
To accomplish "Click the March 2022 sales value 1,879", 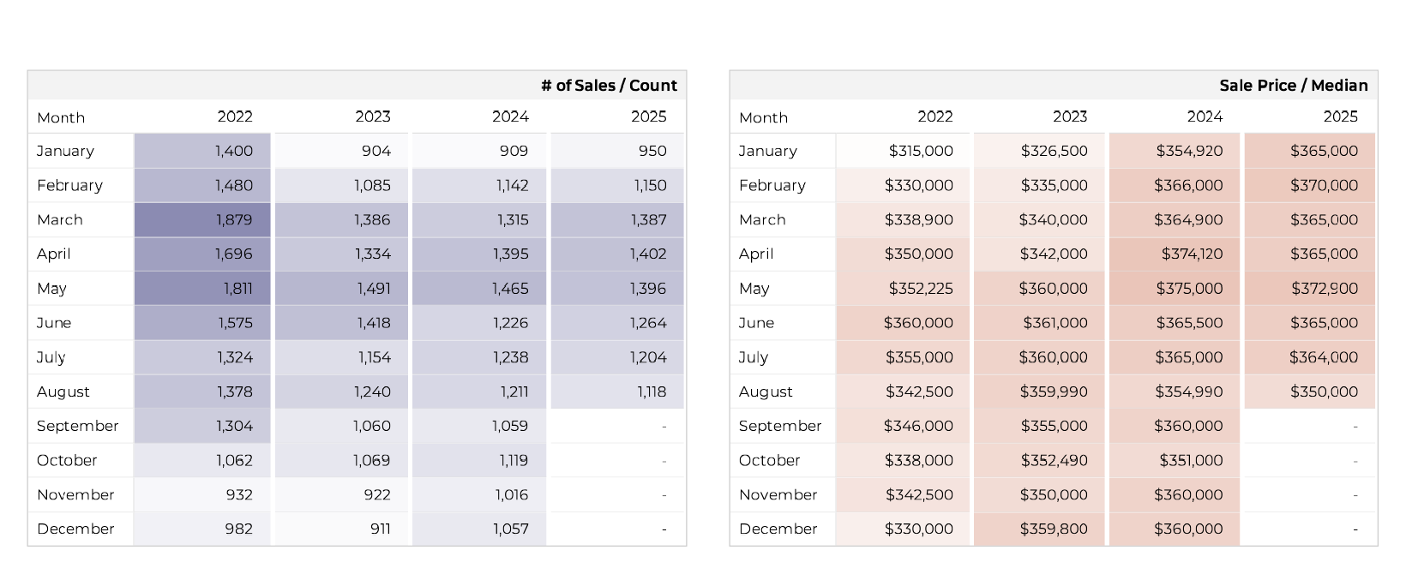I will [x=202, y=219].
